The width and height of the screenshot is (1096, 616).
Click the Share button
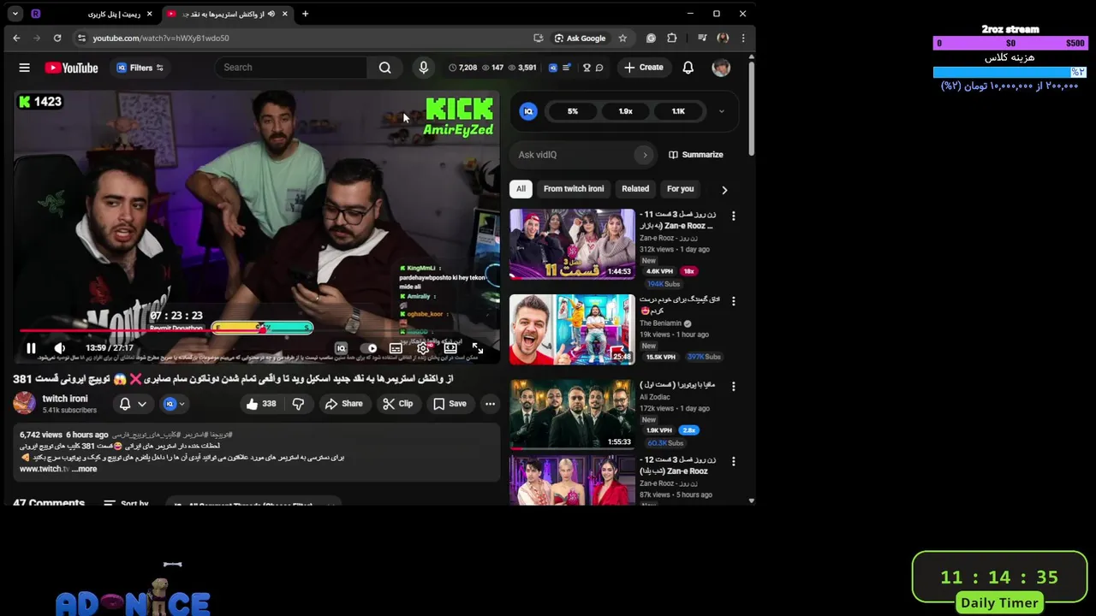[343, 404]
